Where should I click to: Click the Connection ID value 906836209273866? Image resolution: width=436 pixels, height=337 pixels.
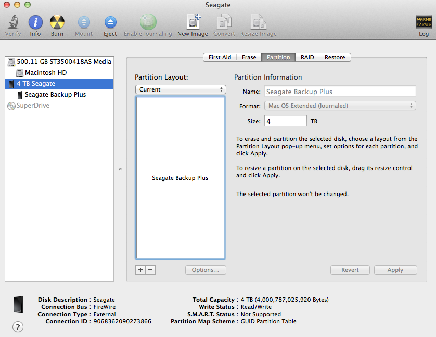122,321
